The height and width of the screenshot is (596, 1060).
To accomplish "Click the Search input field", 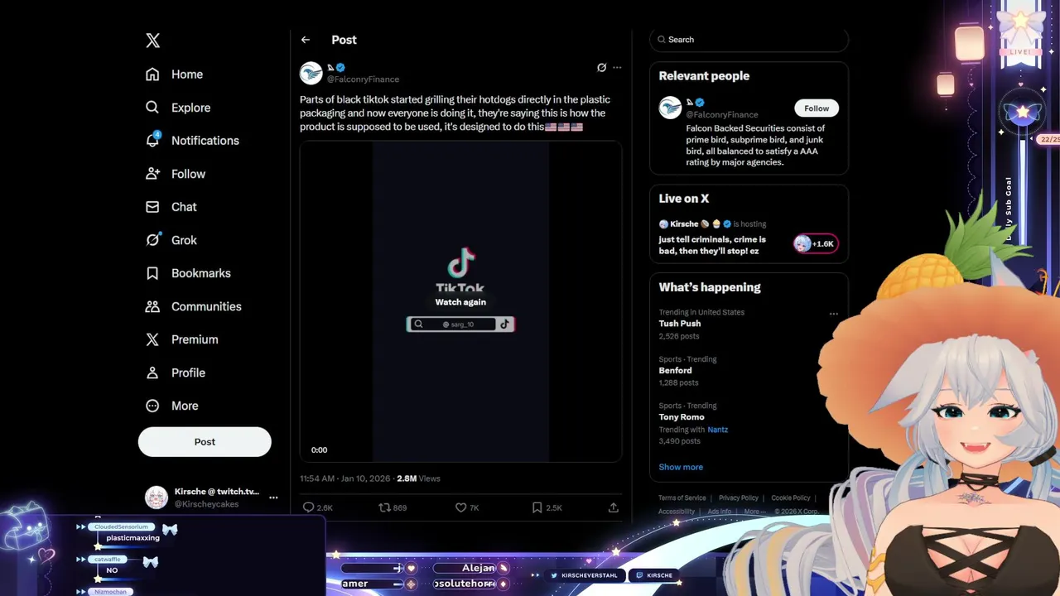I will (749, 40).
